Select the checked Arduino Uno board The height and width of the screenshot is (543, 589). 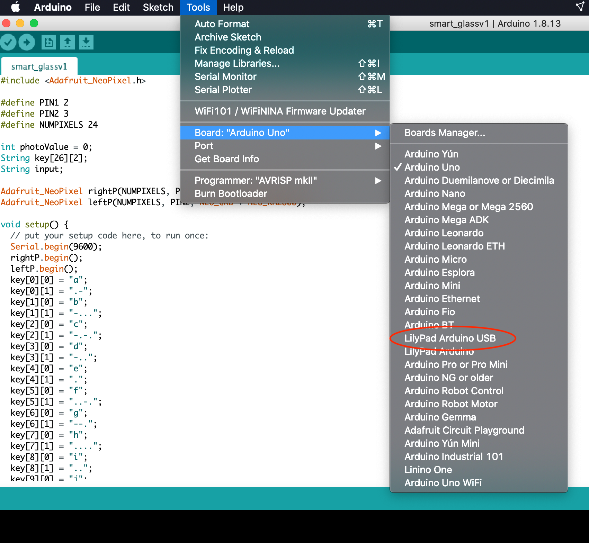tap(479, 167)
